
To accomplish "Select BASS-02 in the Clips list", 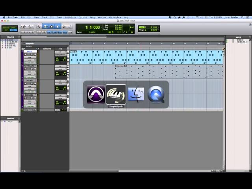I will [240, 40].
